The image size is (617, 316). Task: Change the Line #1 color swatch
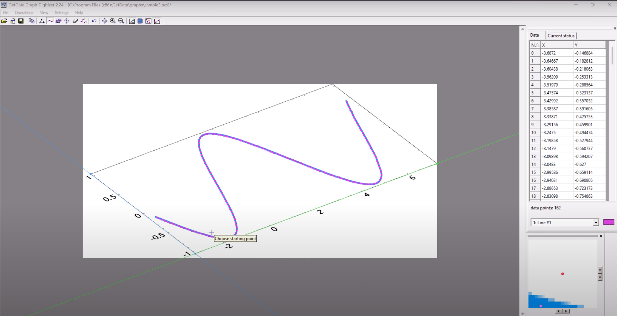click(x=609, y=222)
